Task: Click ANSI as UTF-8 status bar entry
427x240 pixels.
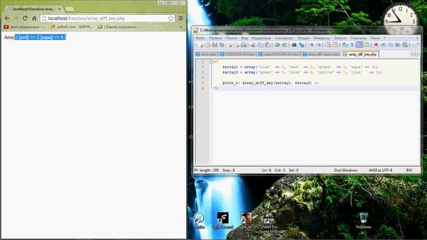Action: (380, 171)
